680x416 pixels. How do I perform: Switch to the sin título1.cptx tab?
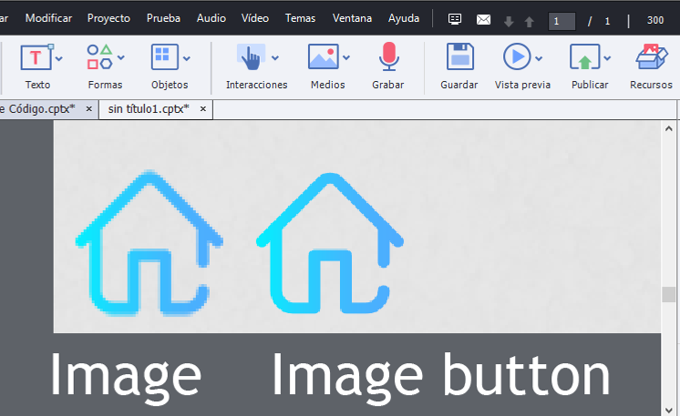click(148, 109)
